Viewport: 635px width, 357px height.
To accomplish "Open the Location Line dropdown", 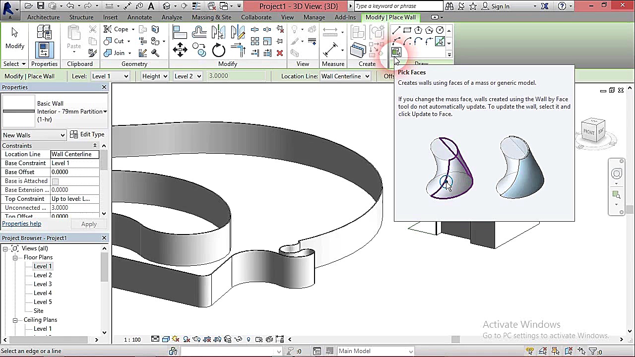I will pyautogui.click(x=345, y=76).
